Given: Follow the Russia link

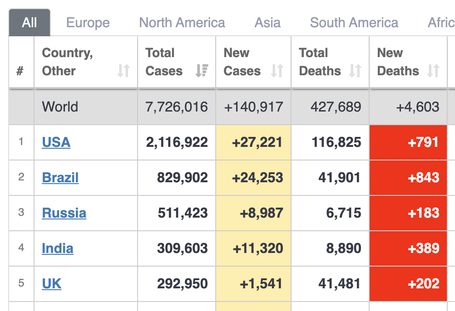Looking at the screenshot, I should (64, 213).
